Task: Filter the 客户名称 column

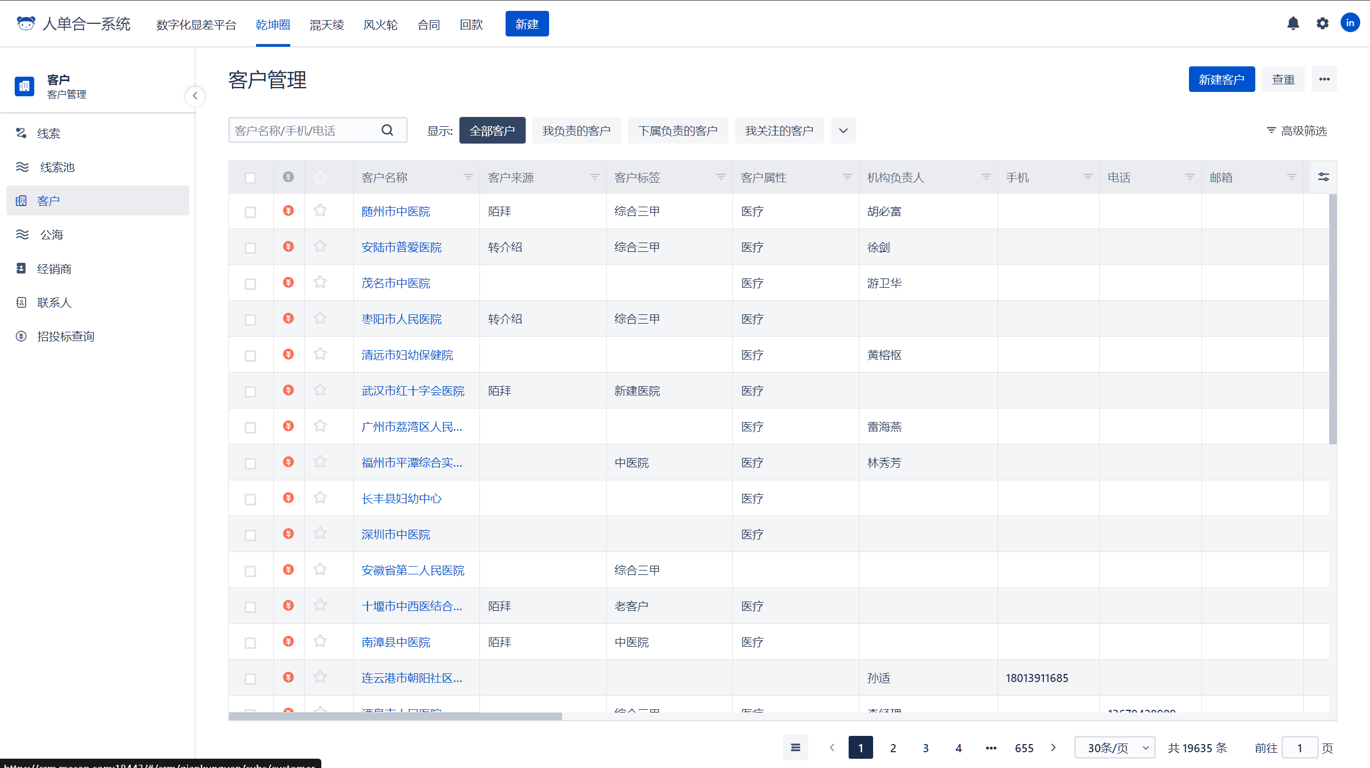Action: (x=468, y=177)
